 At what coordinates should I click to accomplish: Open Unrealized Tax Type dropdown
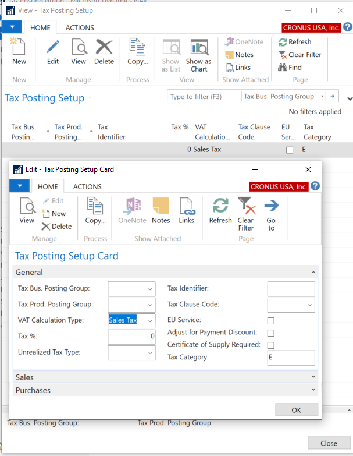(150, 353)
